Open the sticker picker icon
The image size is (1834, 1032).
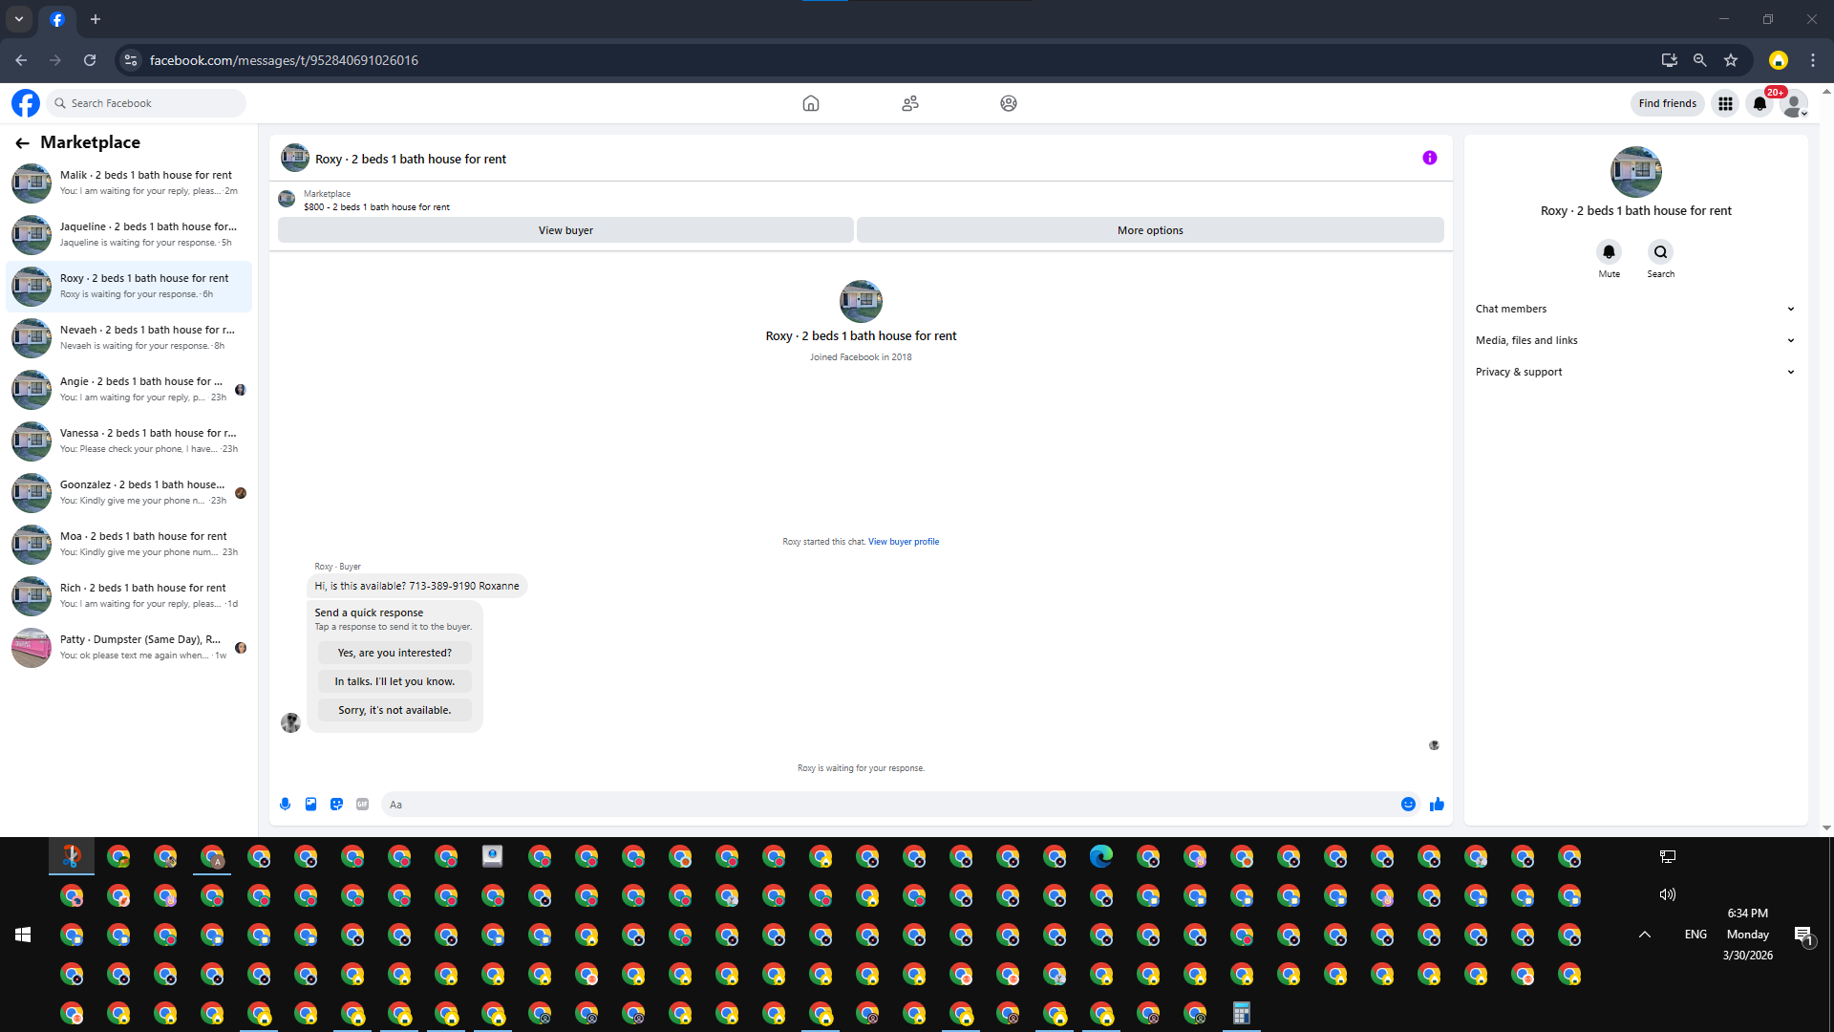click(x=336, y=805)
